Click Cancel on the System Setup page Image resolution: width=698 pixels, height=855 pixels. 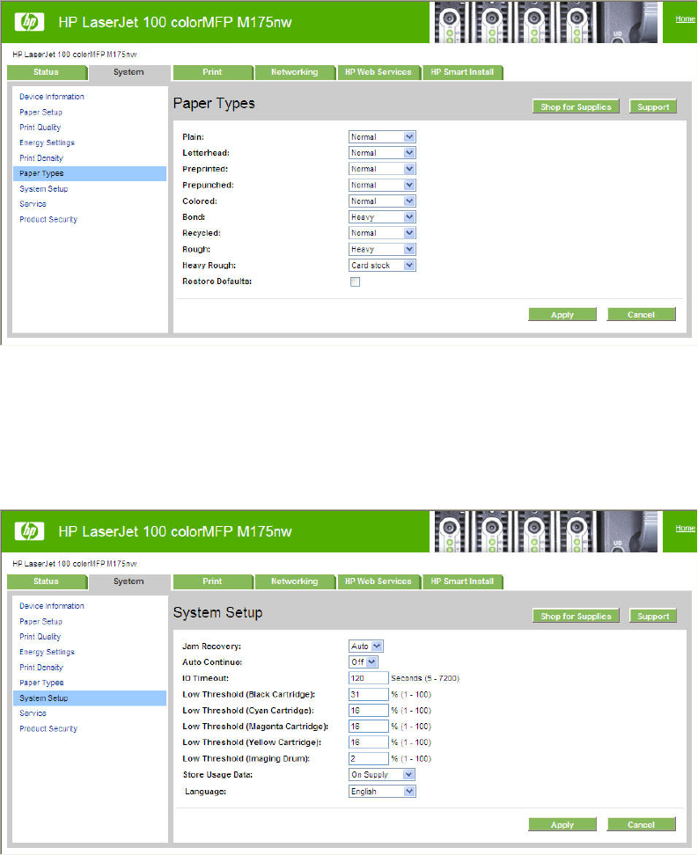pyautogui.click(x=642, y=824)
